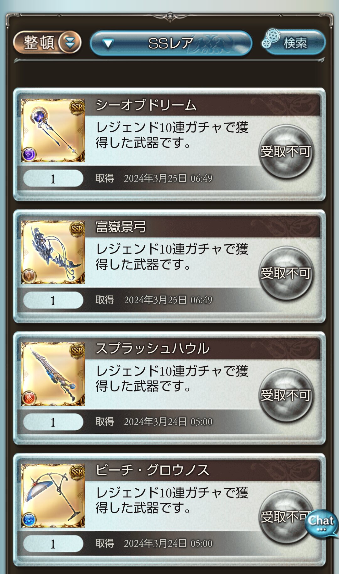
Task: Tap スプラッシュハウル weapon thumbnail
Action: pyautogui.click(x=53, y=374)
